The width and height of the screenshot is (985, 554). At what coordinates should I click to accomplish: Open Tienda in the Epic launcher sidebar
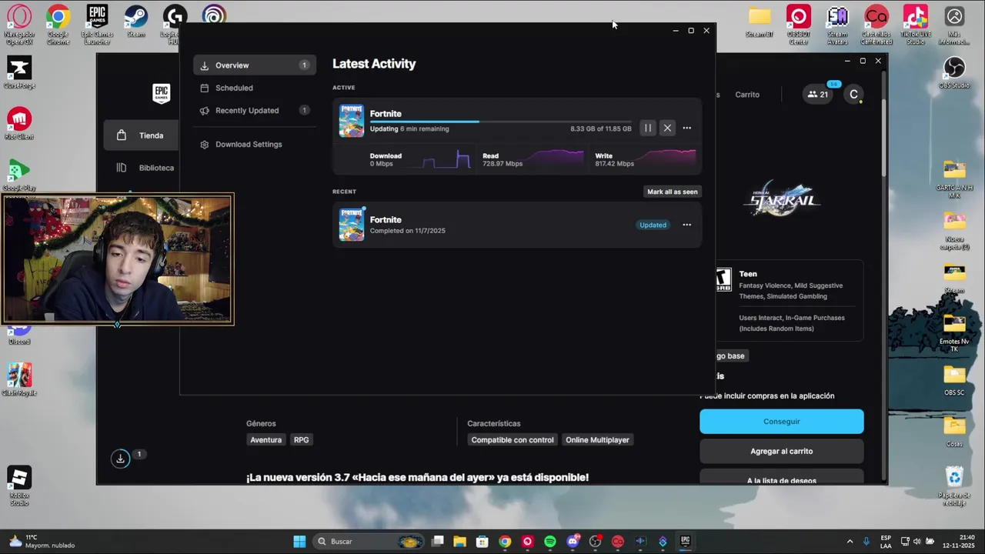pos(141,135)
